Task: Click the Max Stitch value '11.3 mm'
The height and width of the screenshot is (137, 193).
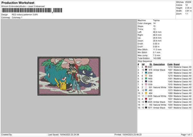Action: coord(157,49)
